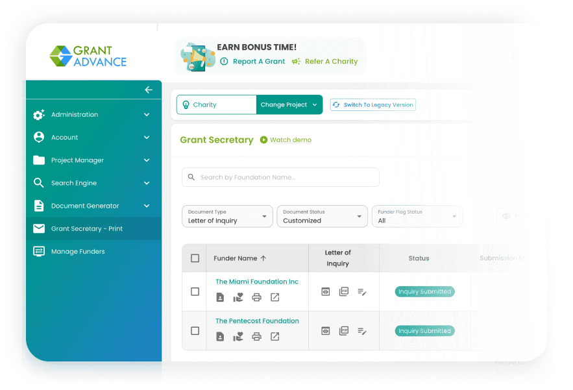Tick the select-all header checkbox
Image resolution: width=573 pixels, height=390 pixels.
[x=195, y=258]
